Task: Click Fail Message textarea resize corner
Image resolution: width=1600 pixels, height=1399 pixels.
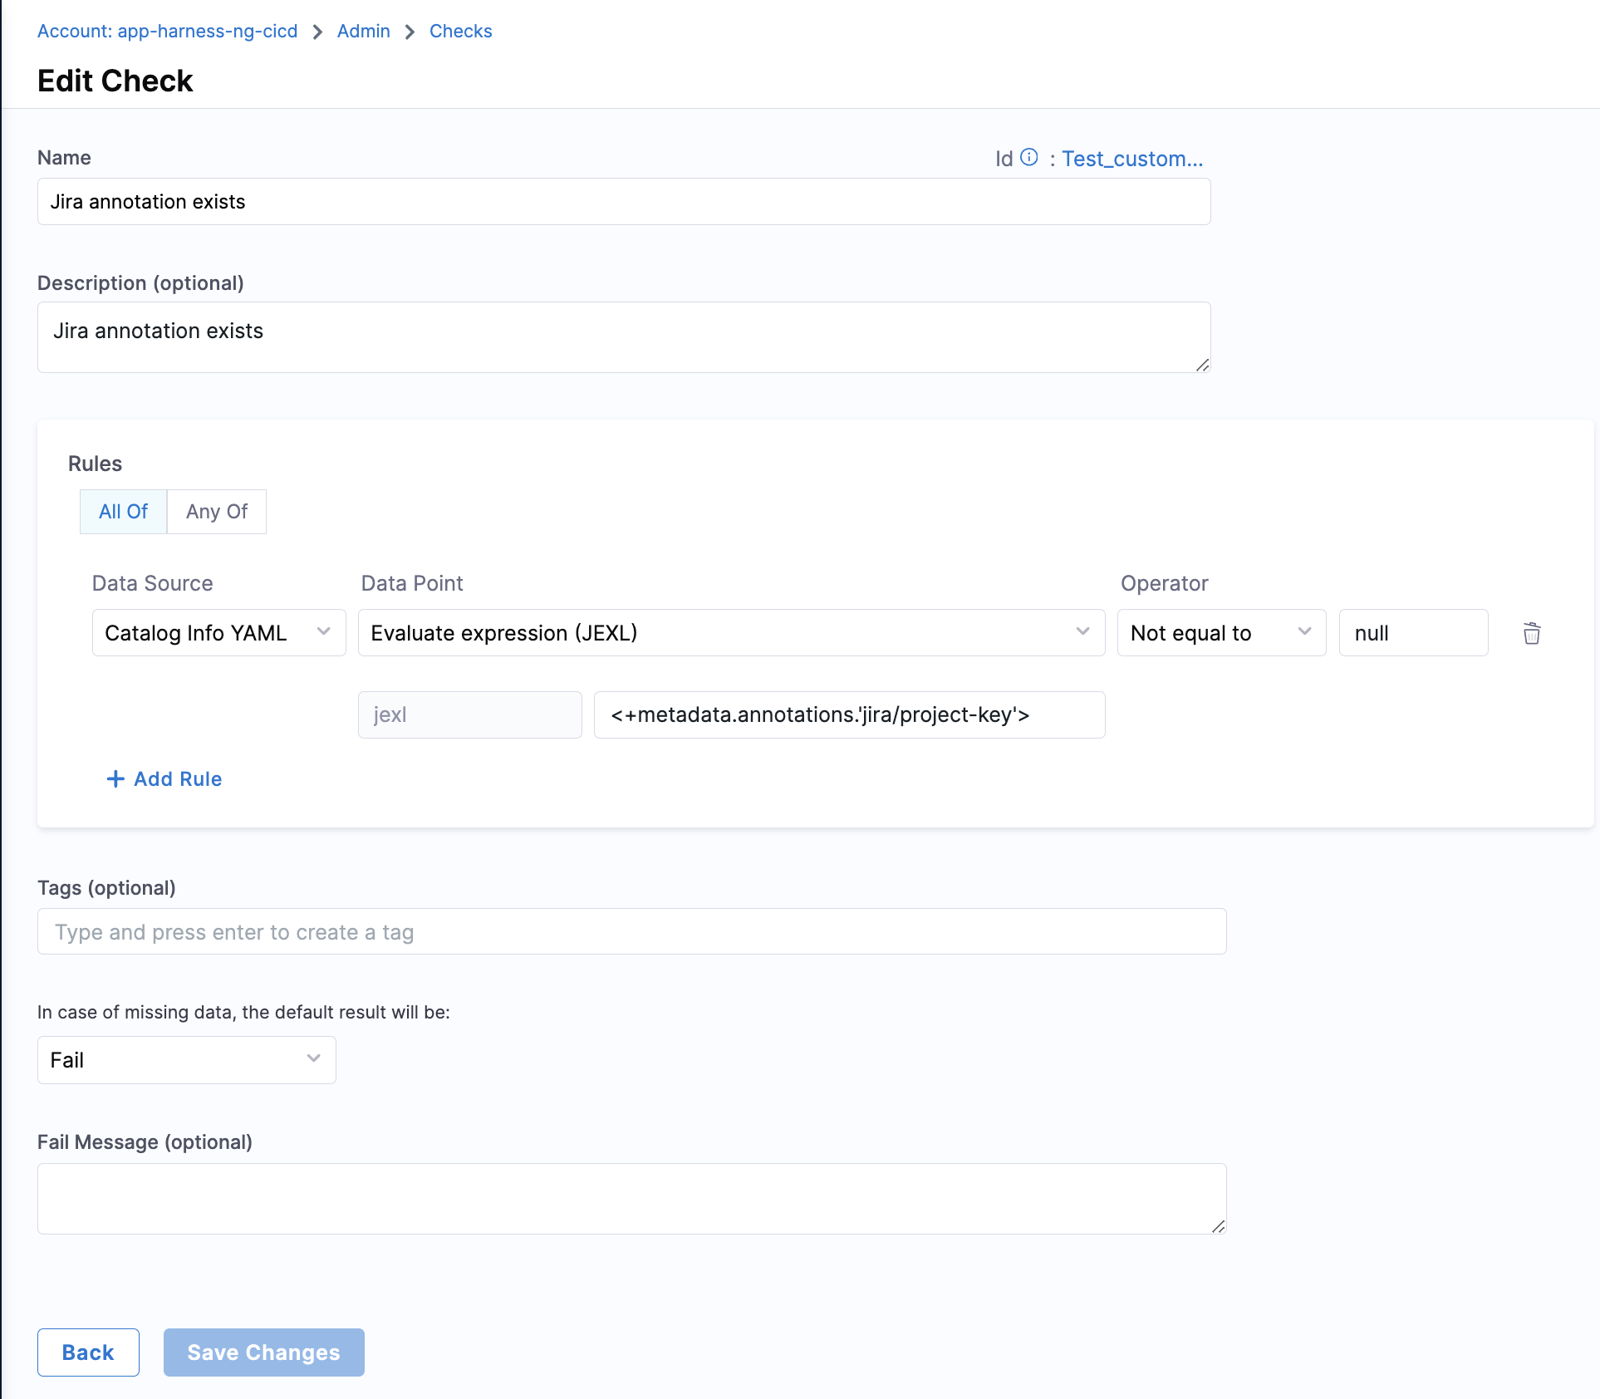Action: pyautogui.click(x=1218, y=1226)
